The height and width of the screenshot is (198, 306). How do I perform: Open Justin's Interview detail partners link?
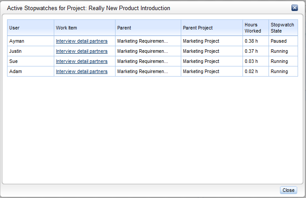[82, 51]
